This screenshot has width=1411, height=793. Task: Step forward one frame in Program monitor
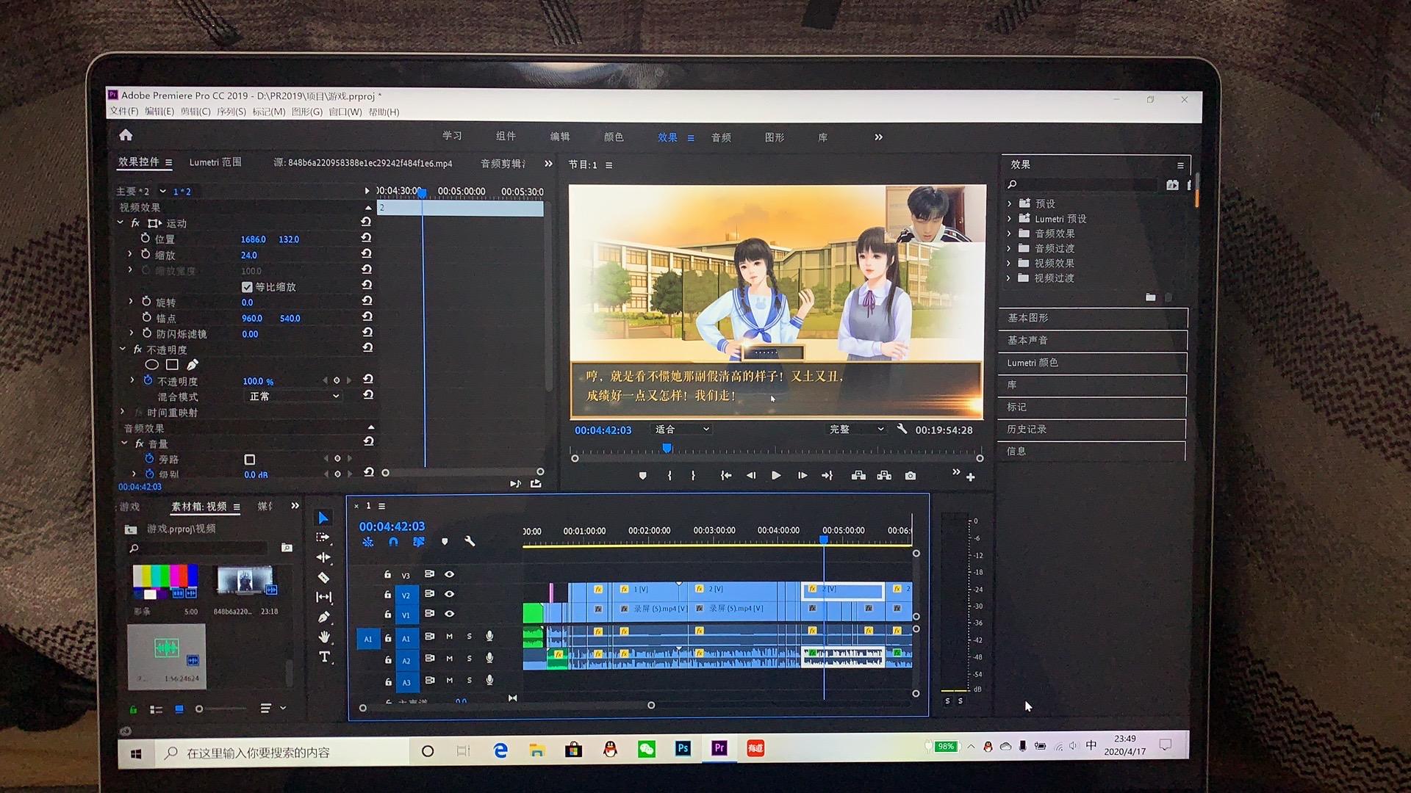(x=802, y=476)
